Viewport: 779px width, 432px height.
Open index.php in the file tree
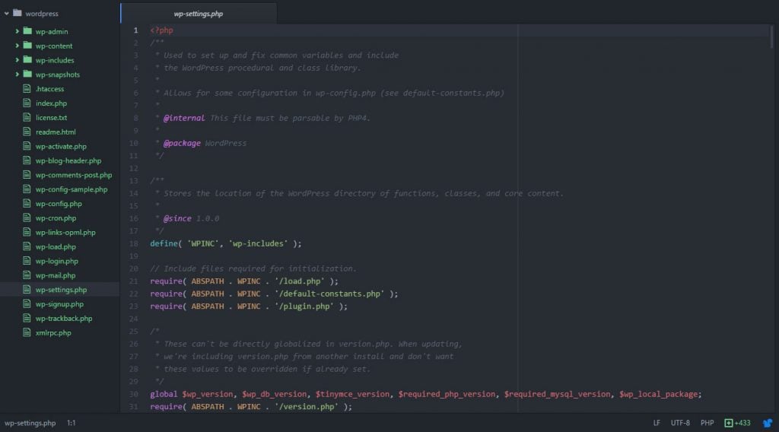[51, 103]
